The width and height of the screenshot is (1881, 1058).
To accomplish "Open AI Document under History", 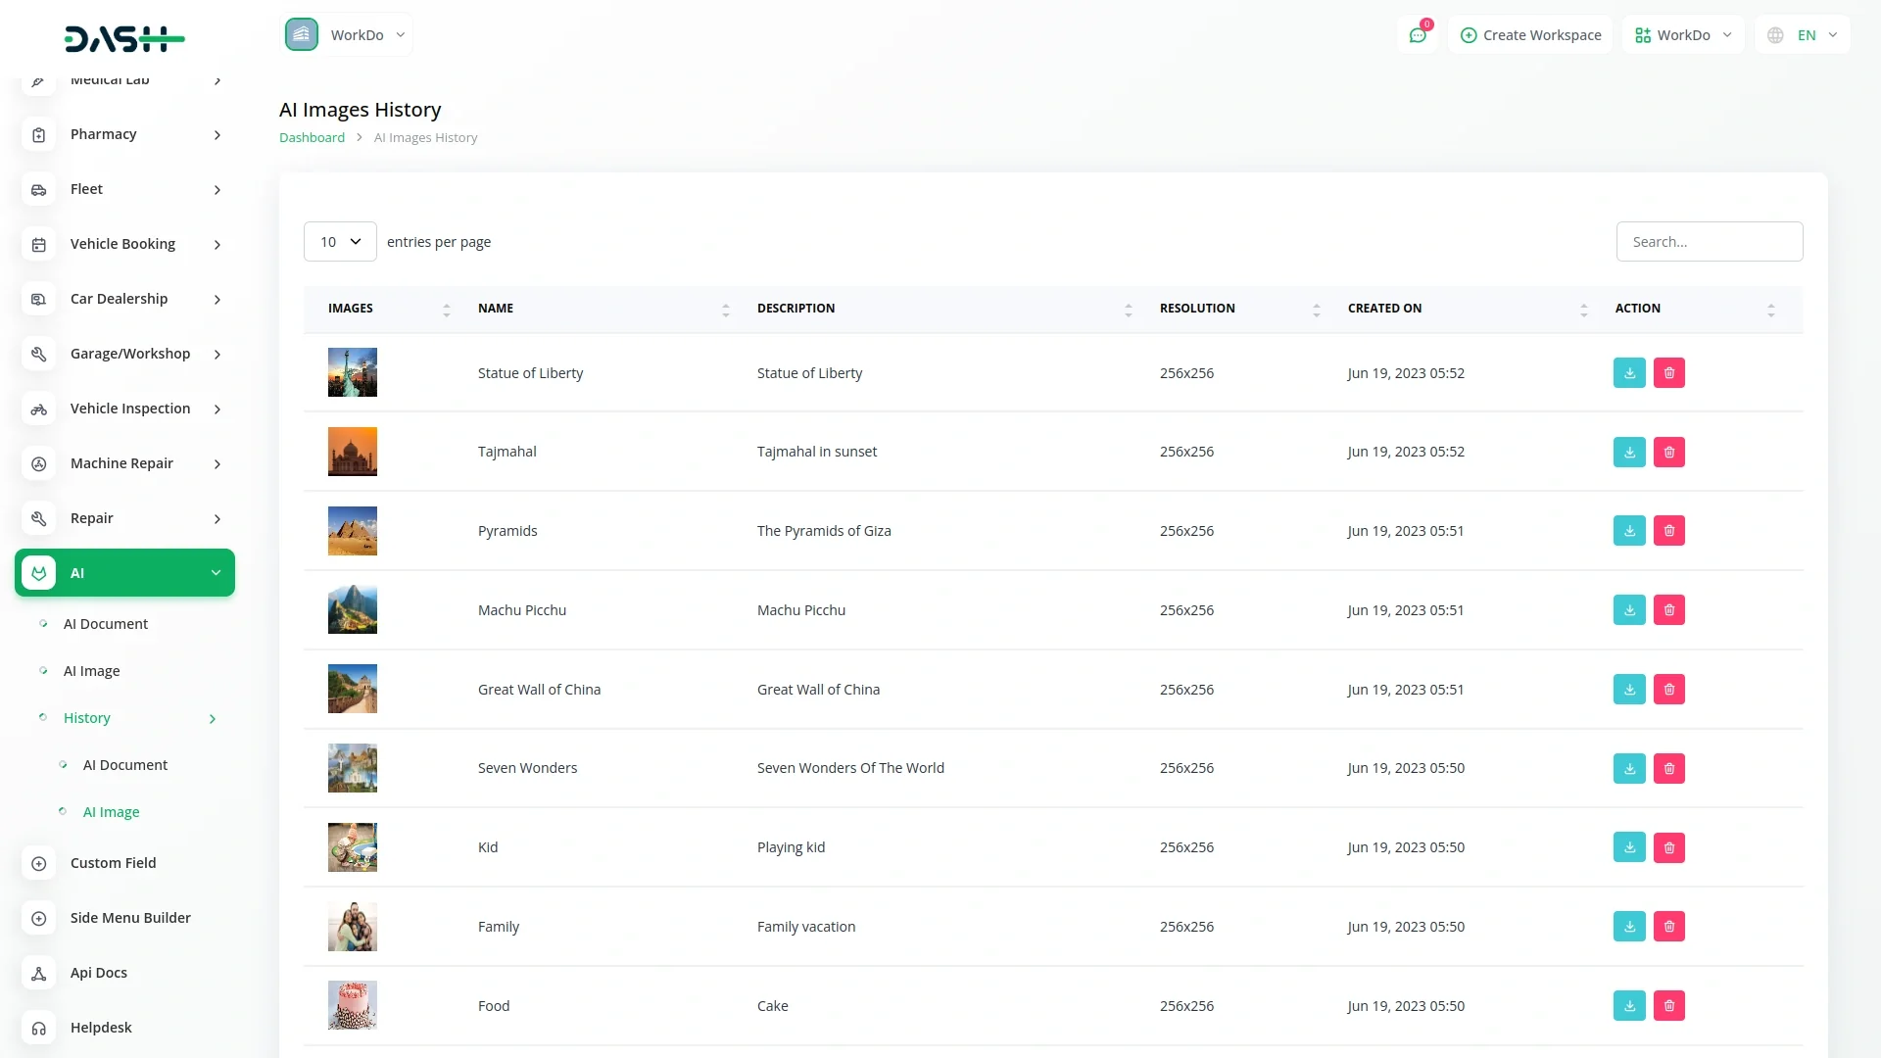I will click(125, 765).
